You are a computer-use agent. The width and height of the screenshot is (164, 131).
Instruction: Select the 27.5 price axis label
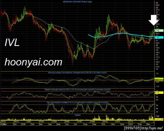[158, 10]
